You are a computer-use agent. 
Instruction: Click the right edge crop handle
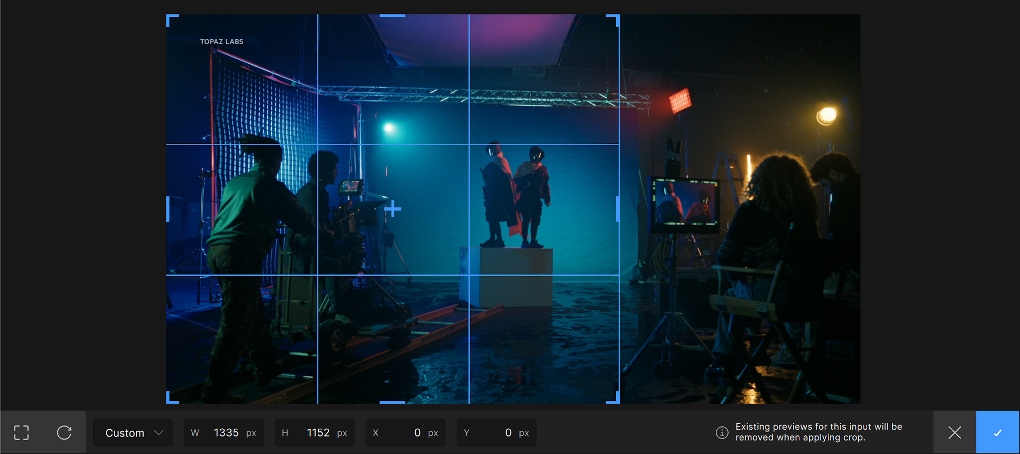(x=618, y=209)
